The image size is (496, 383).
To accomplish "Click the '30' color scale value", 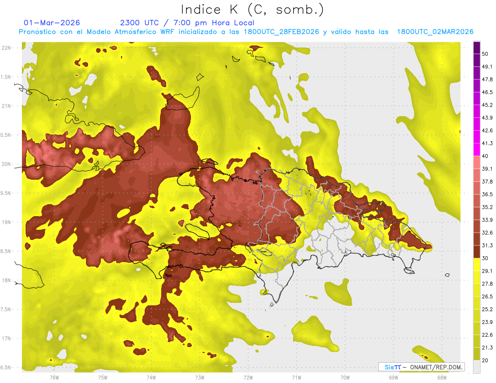I will coord(485,258).
